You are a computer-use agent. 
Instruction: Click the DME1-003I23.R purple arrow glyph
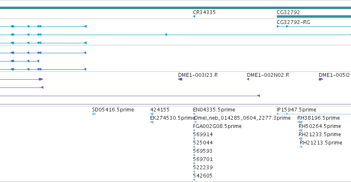180,79
